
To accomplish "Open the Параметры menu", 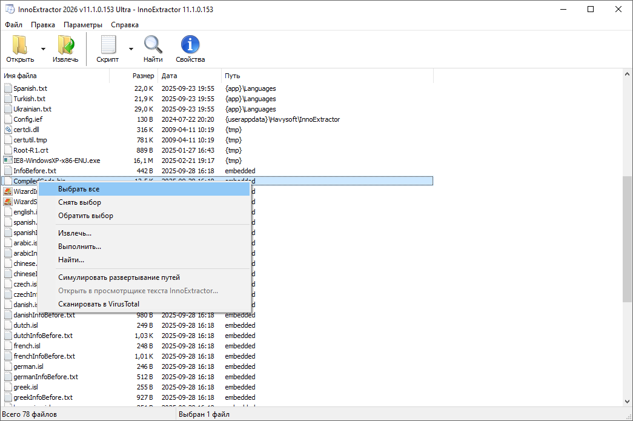I will click(x=83, y=25).
